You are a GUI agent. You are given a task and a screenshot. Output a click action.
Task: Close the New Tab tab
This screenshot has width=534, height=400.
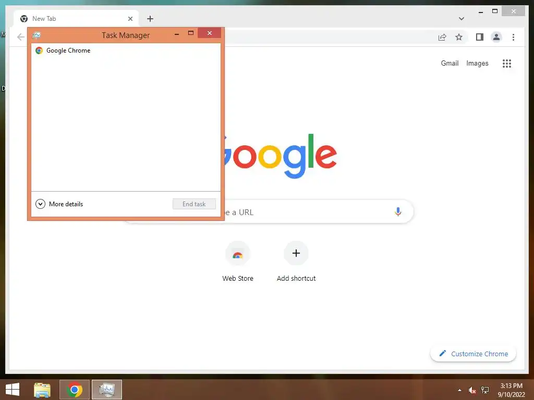pyautogui.click(x=130, y=19)
